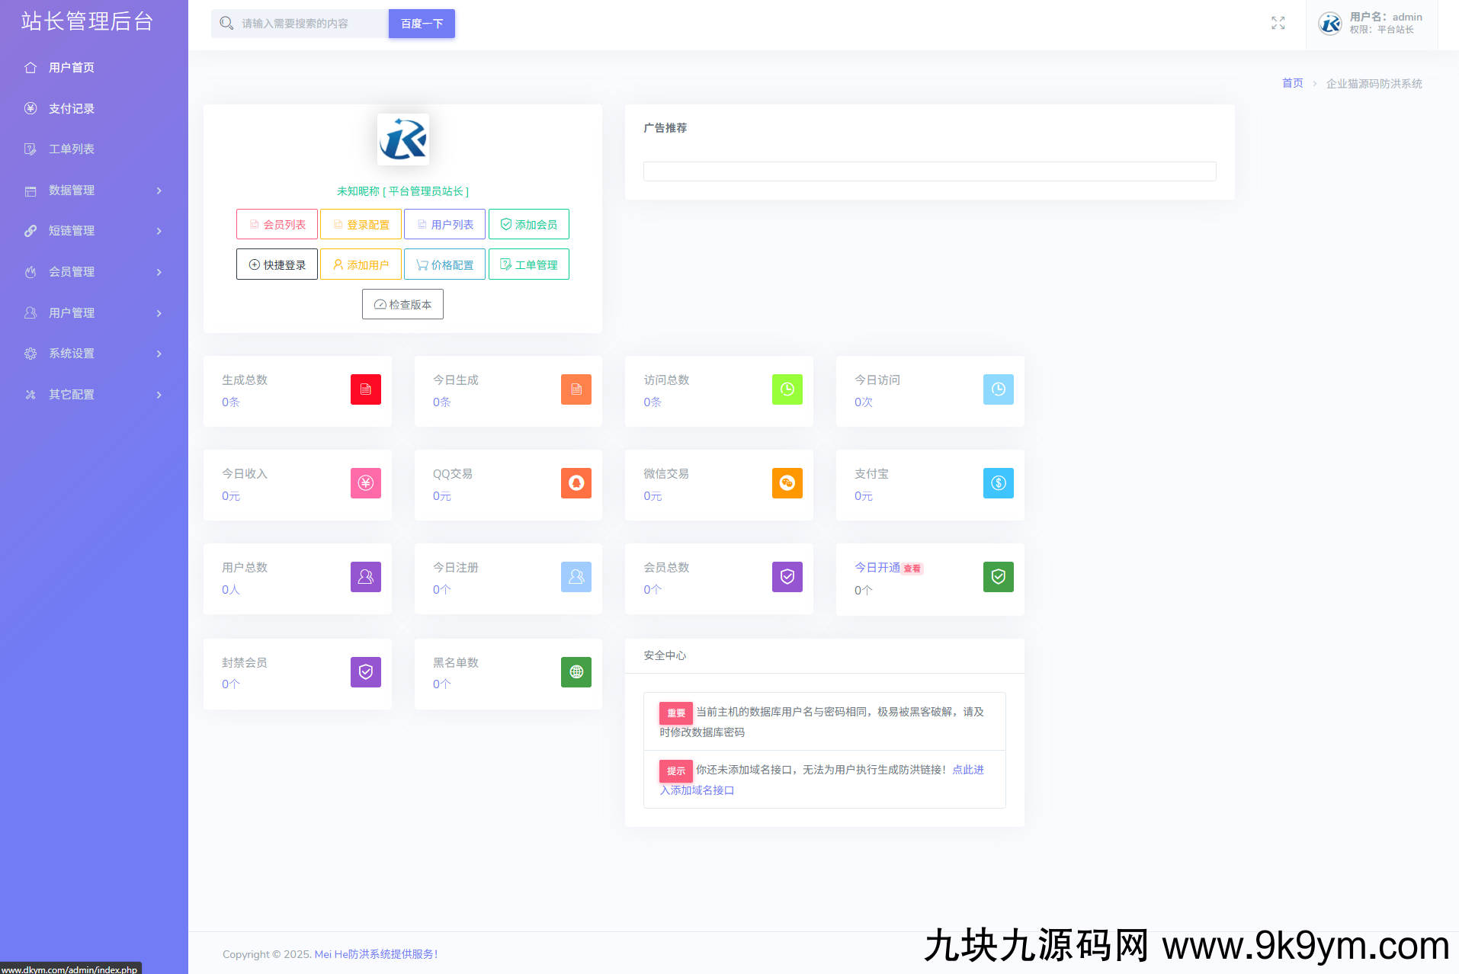The height and width of the screenshot is (974, 1459).
Task: Click the home icon beside 用户首页
Action: (x=30, y=68)
